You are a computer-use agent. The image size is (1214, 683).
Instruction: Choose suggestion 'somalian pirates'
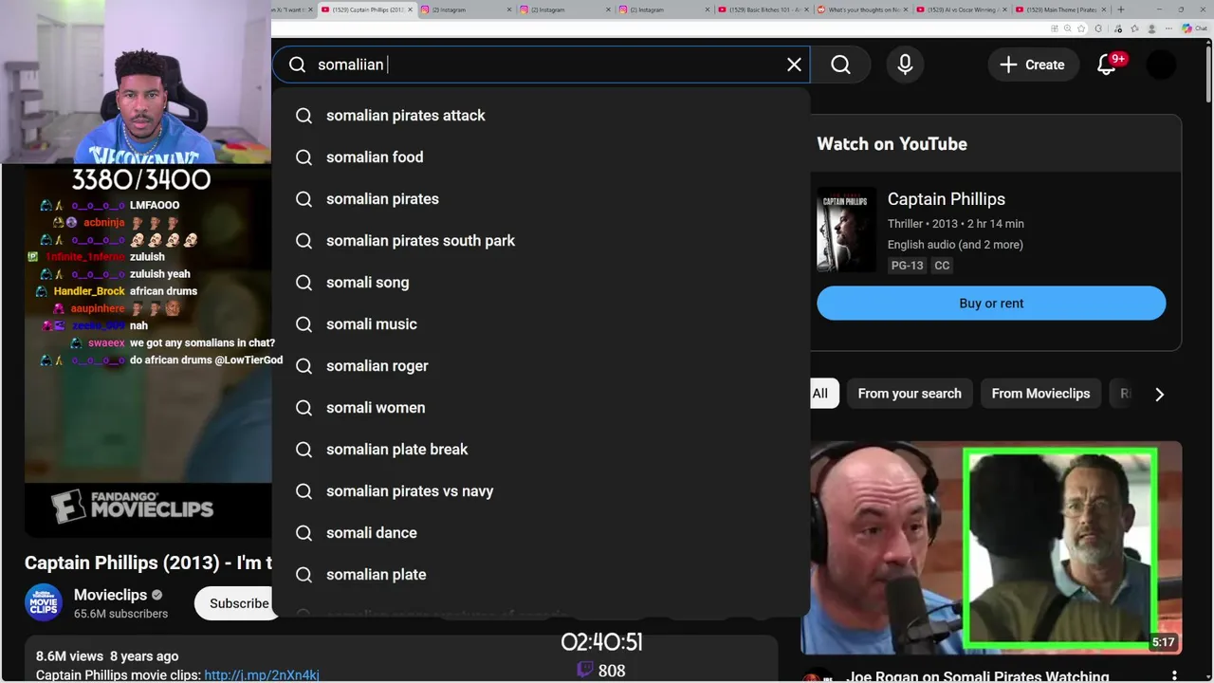[x=541, y=199]
